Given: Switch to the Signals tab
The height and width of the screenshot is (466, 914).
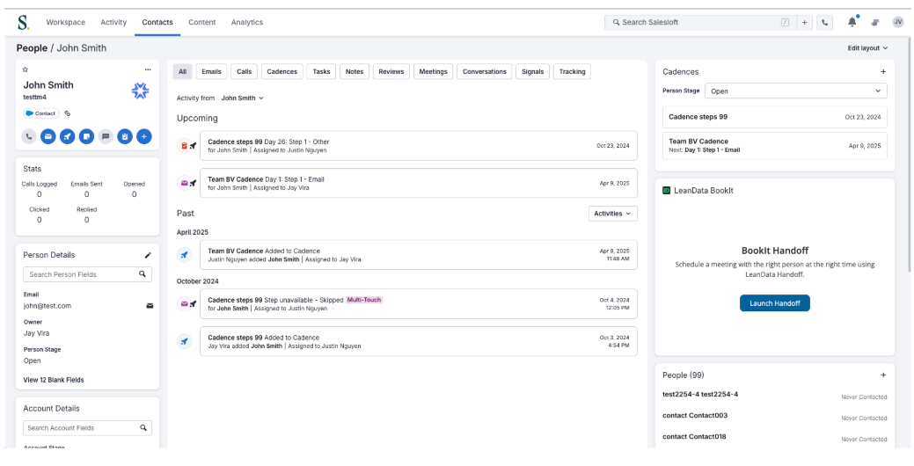Looking at the screenshot, I should click(533, 71).
